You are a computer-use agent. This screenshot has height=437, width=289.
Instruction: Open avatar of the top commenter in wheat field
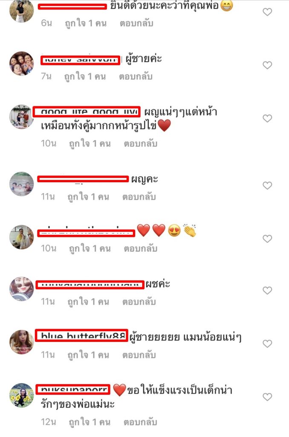tap(22, 11)
